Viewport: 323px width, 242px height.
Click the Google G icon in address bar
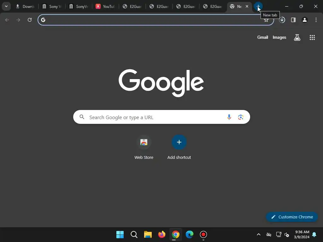[43, 20]
